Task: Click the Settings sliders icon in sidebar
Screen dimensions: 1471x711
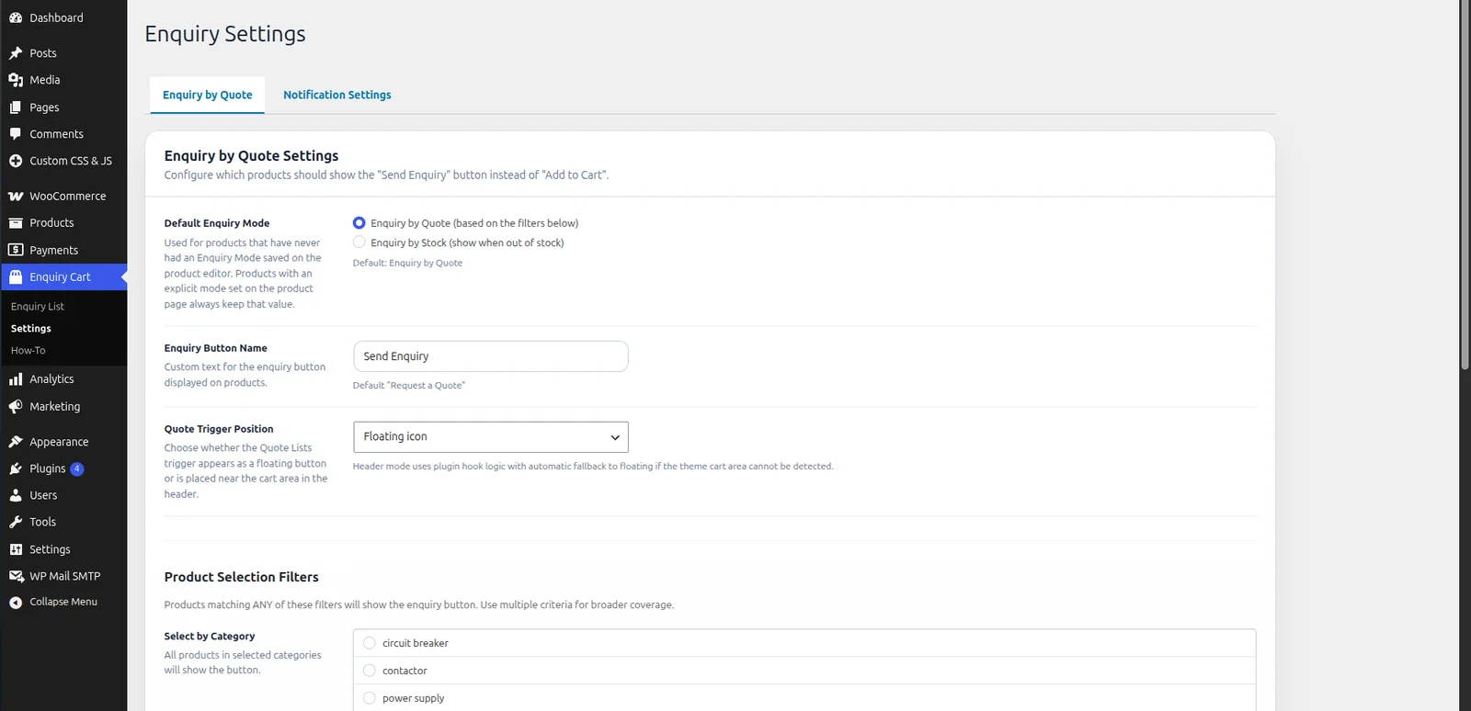Action: tap(16, 549)
